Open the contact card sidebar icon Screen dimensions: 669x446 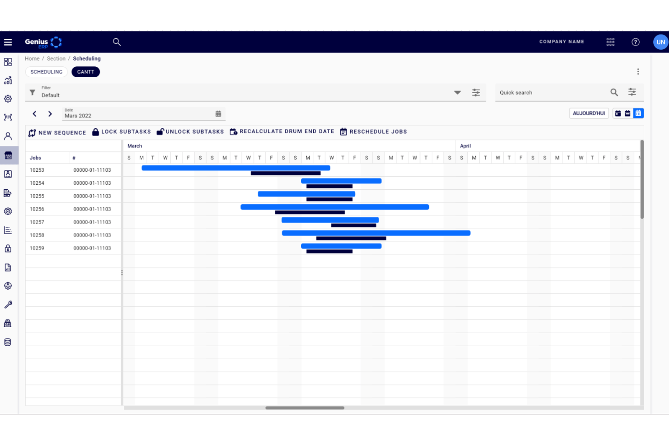[8, 174]
